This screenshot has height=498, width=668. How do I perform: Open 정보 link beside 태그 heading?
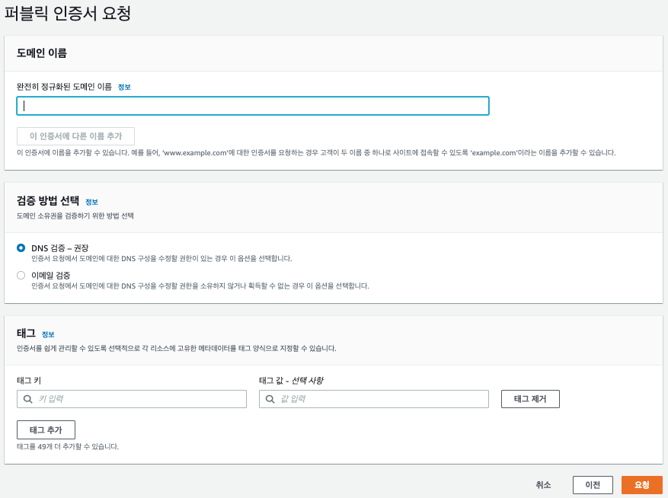(48, 334)
